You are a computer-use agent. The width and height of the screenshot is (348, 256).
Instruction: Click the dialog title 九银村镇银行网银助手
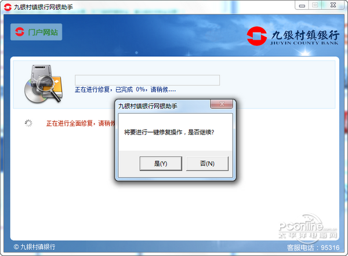tap(148, 106)
